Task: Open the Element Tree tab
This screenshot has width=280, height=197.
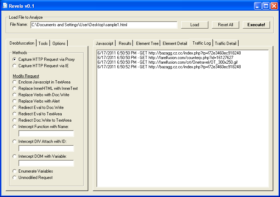Action: 147,44
